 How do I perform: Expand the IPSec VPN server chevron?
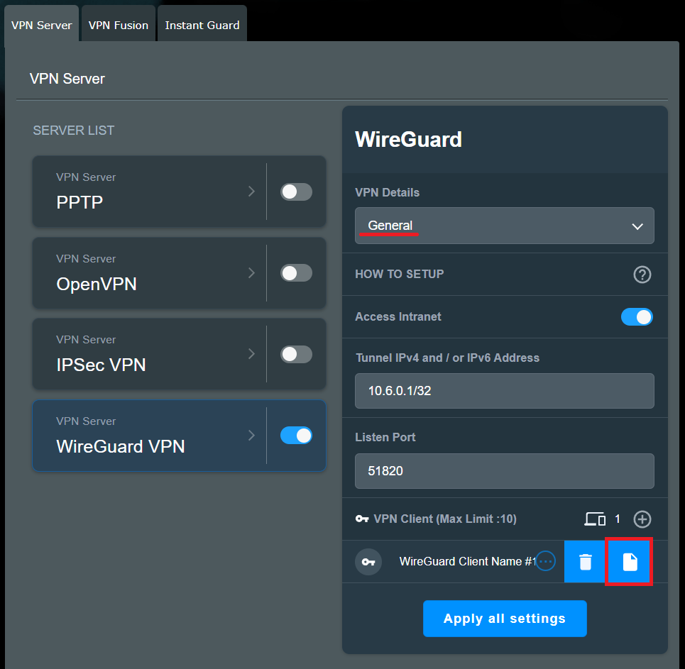point(251,354)
